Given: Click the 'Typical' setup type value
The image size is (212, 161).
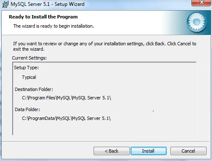Looking at the screenshot, I should pyautogui.click(x=29, y=77).
